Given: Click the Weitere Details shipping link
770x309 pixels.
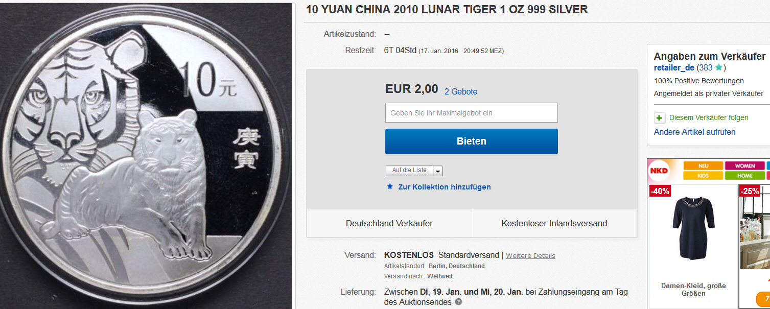Looking at the screenshot, I should click(x=530, y=255).
